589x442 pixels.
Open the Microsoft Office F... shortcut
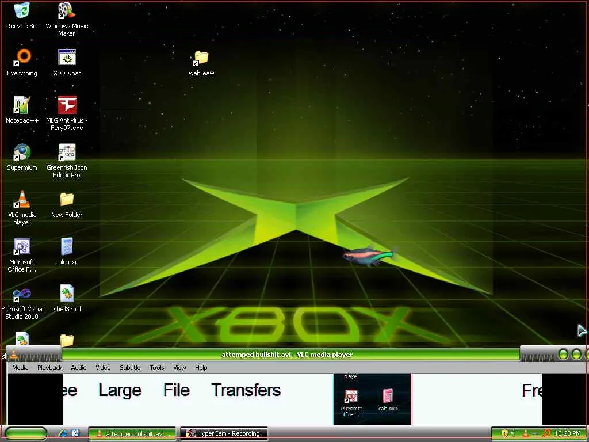[x=22, y=255]
